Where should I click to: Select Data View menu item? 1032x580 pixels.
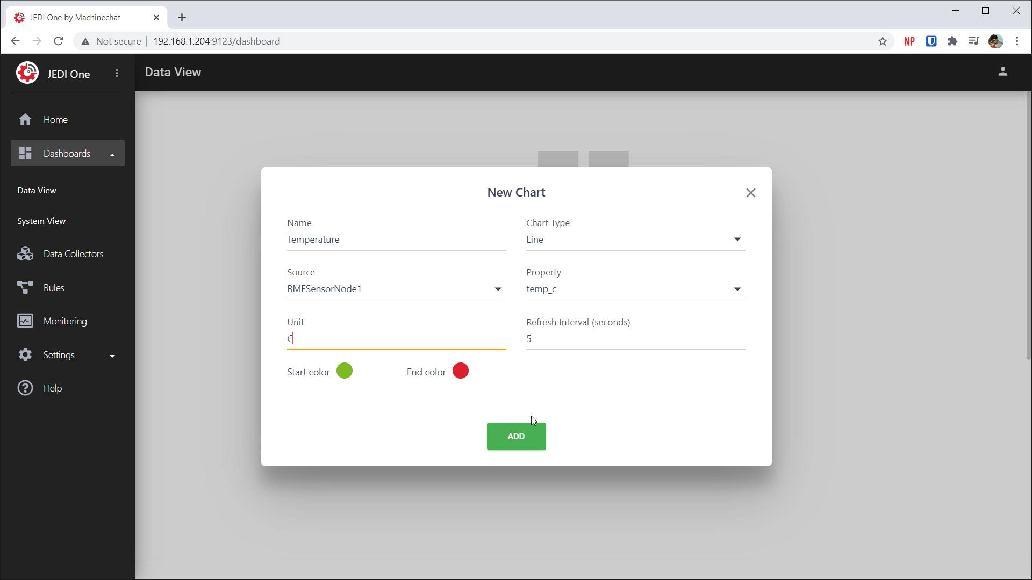point(37,191)
